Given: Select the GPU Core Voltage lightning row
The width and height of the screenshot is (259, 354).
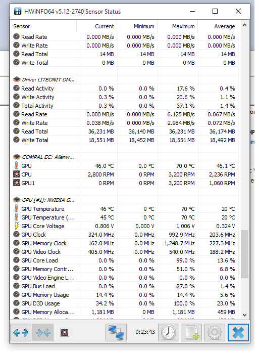Looking at the screenshot, I should pyautogui.click(x=125, y=226).
